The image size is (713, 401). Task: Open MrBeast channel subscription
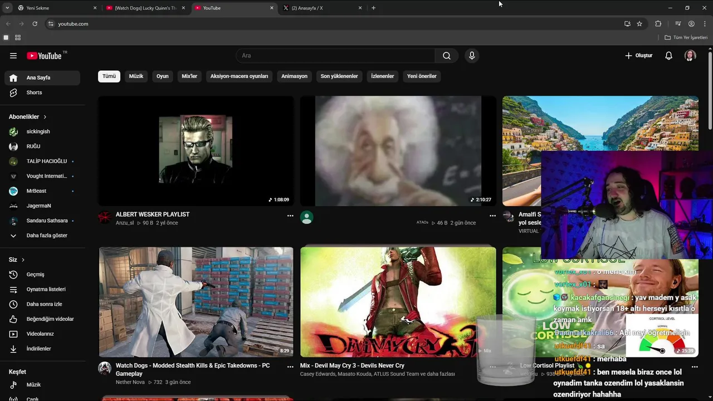(x=42, y=191)
